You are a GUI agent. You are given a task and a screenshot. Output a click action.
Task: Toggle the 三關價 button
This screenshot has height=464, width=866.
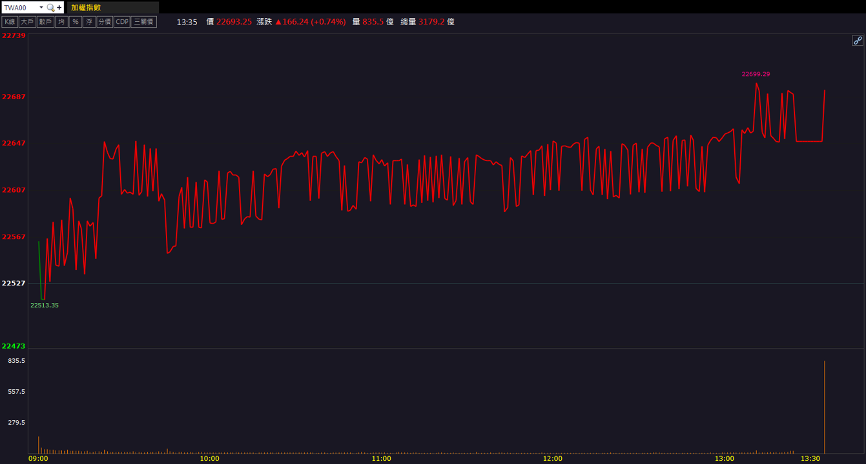tap(143, 22)
